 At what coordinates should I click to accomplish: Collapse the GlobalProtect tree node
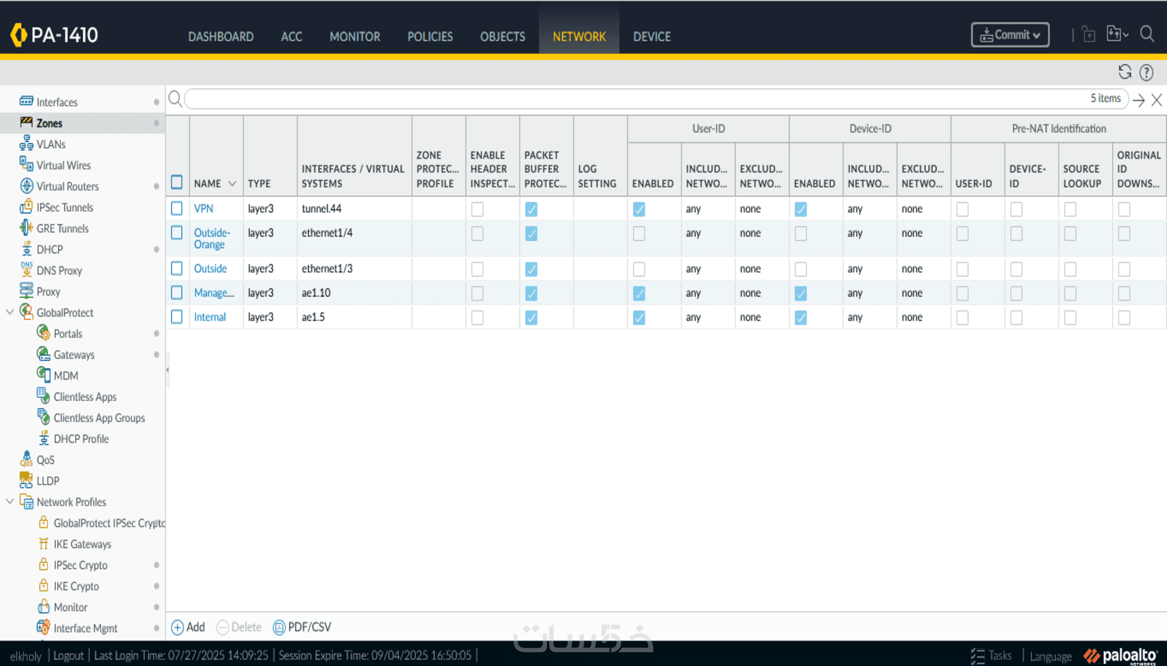tap(10, 312)
